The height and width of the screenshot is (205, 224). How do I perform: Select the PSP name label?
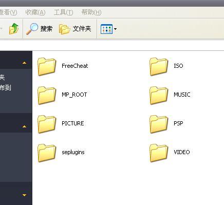178,123
